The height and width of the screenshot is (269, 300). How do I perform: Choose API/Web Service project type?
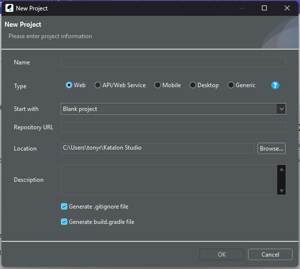[x=98, y=85]
